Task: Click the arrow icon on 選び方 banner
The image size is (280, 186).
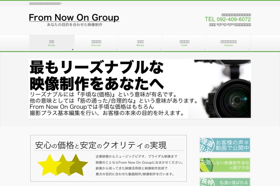Action: [247, 168]
